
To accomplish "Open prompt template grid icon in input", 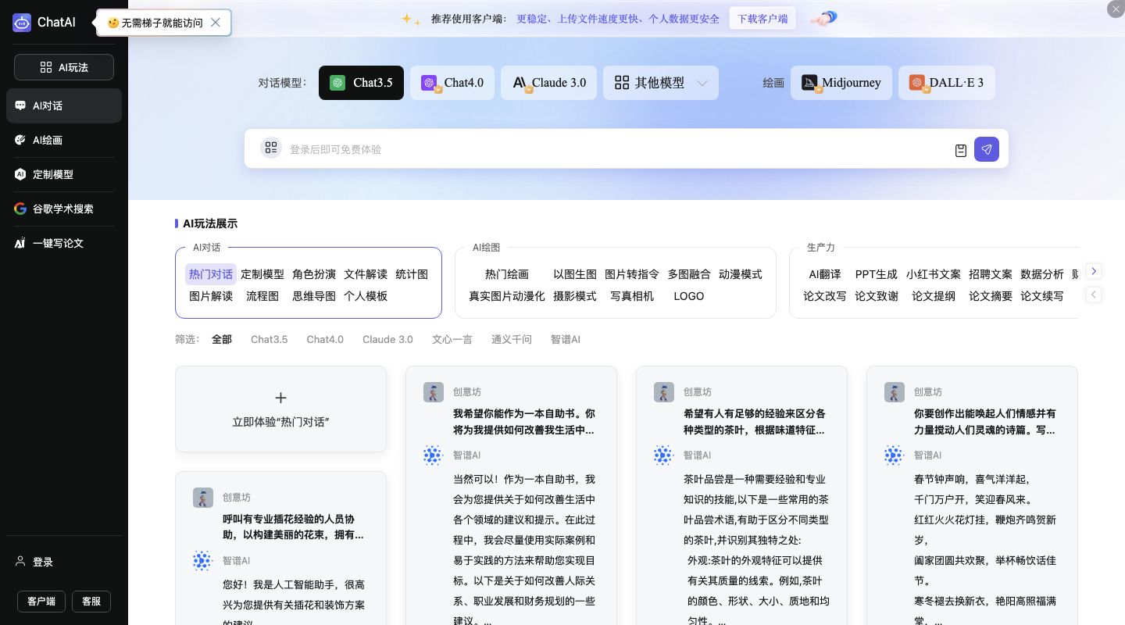I will [x=271, y=148].
